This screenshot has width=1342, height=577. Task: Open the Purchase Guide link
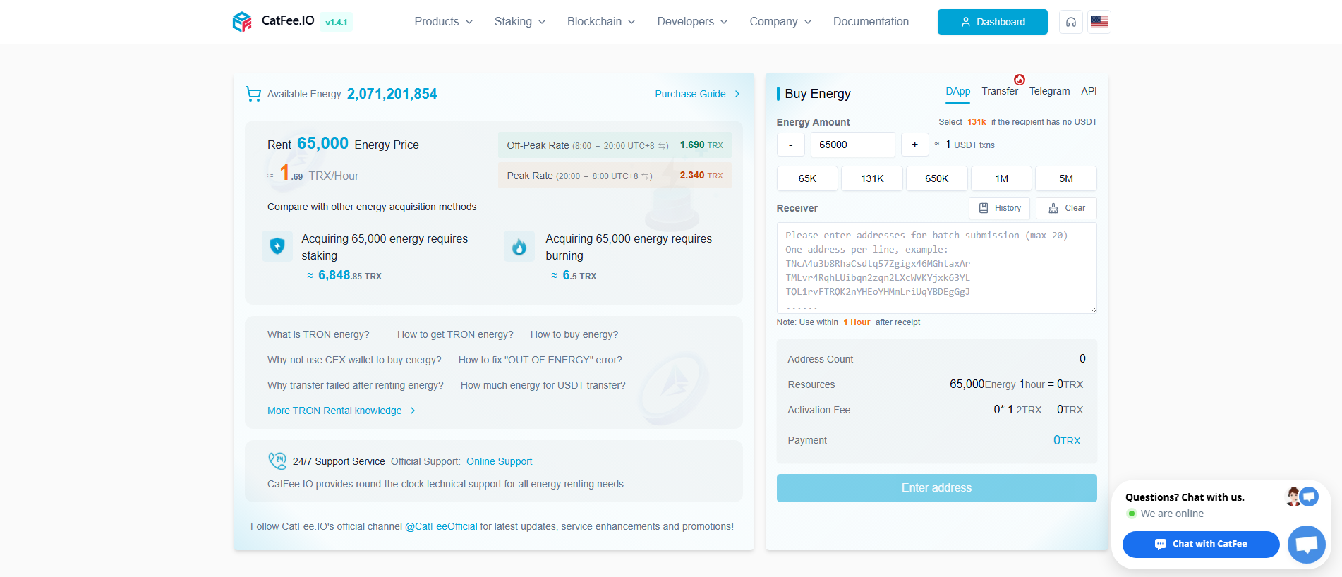point(697,94)
